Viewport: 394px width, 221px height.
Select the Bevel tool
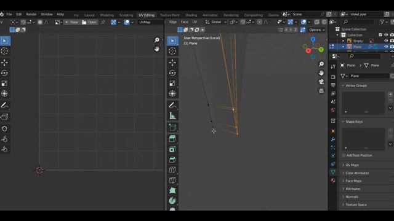point(172,160)
